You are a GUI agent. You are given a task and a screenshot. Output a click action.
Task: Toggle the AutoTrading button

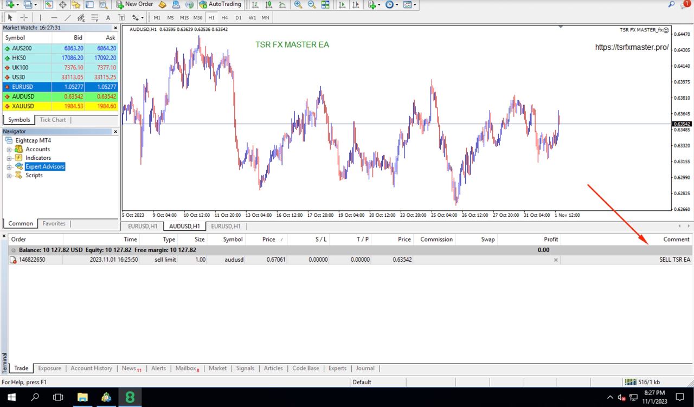220,4
